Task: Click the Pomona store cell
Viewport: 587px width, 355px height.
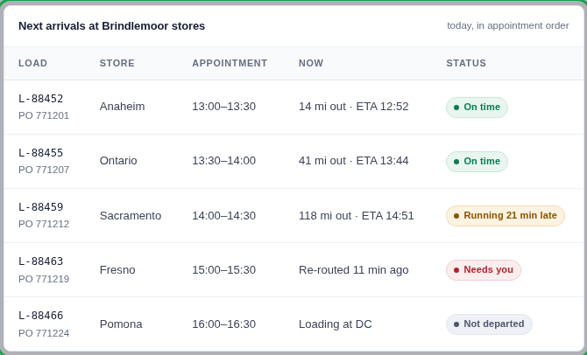Action: 121,324
